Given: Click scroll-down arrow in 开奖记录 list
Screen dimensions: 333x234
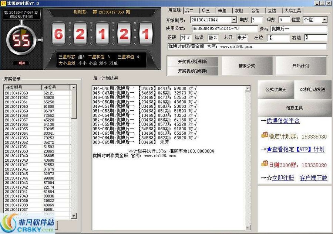Looking at the screenshot, I should pyautogui.click(x=74, y=216).
